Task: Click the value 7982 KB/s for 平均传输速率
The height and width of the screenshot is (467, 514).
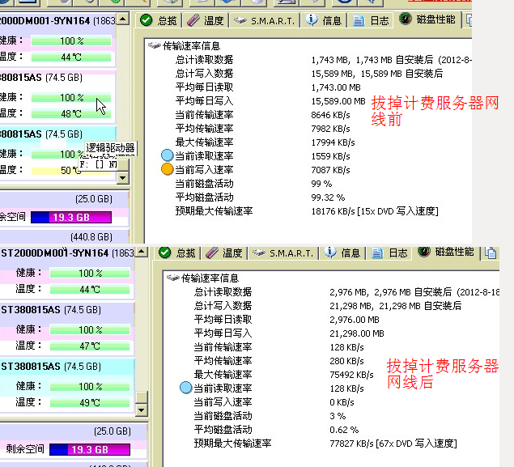Action: [x=330, y=129]
